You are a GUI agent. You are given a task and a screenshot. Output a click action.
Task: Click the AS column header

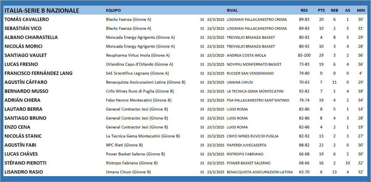click(348, 10)
